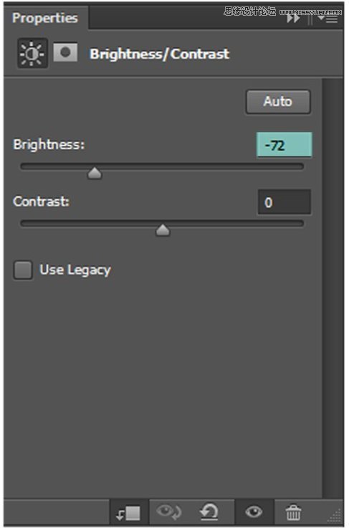Click the Auto button
349x530 pixels.
(x=278, y=101)
